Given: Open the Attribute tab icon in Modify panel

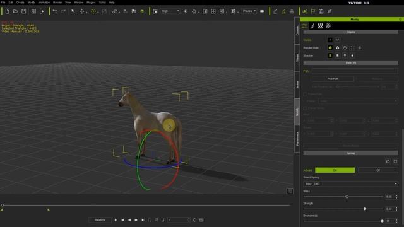Looking at the screenshot, I should [304, 26].
